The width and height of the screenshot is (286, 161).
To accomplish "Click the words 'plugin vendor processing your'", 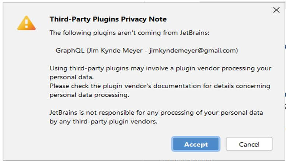I will 226,68.
